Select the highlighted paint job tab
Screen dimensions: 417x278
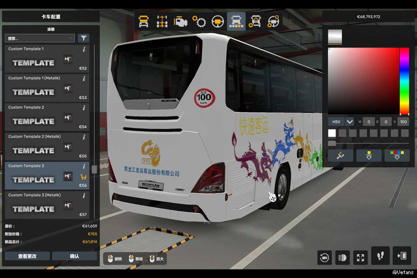(236, 21)
